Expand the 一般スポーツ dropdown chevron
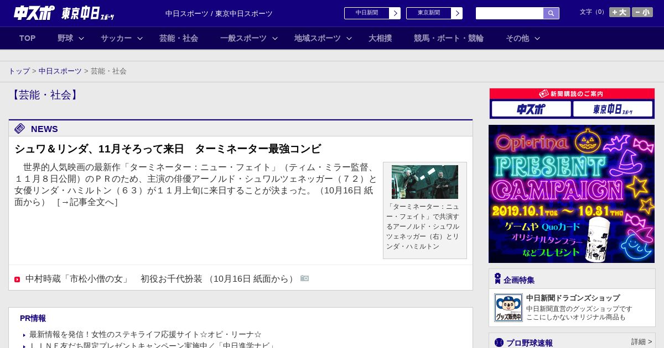 point(275,38)
